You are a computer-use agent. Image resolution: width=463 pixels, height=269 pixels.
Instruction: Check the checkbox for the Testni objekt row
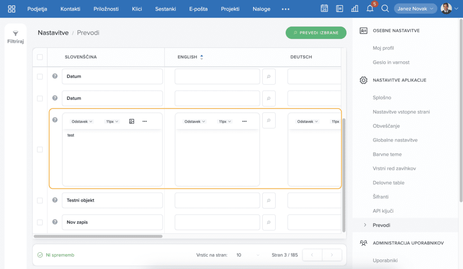pos(40,200)
